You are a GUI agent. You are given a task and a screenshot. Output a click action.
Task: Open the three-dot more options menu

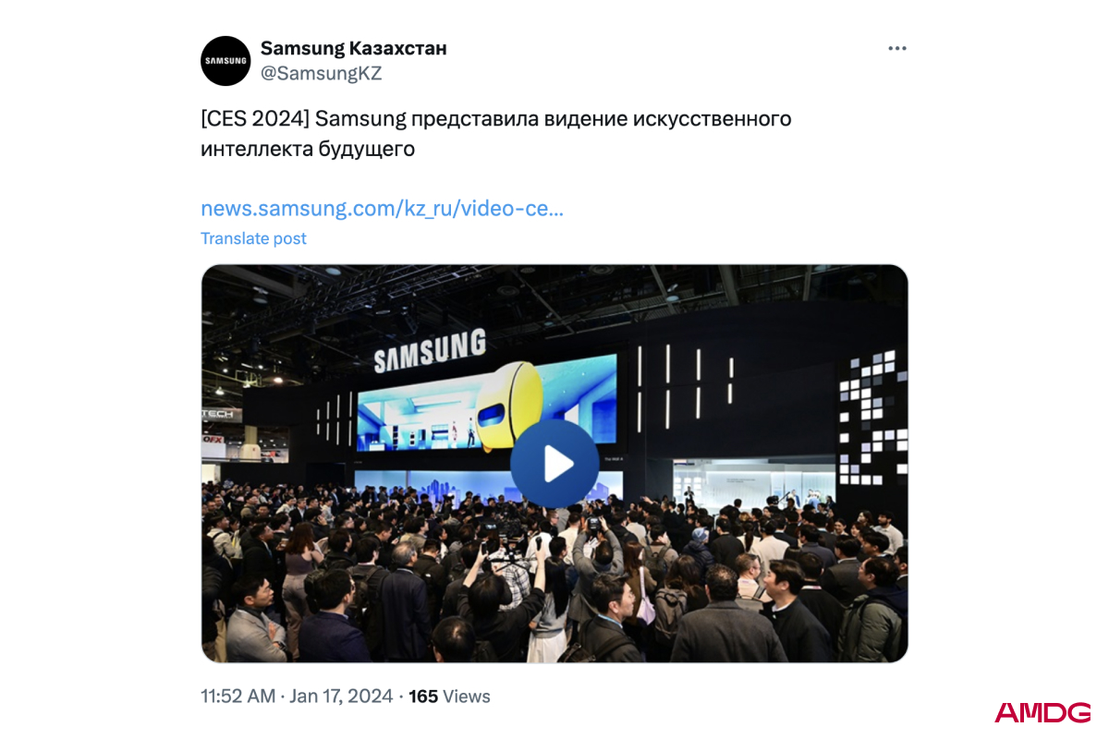pyautogui.click(x=897, y=49)
